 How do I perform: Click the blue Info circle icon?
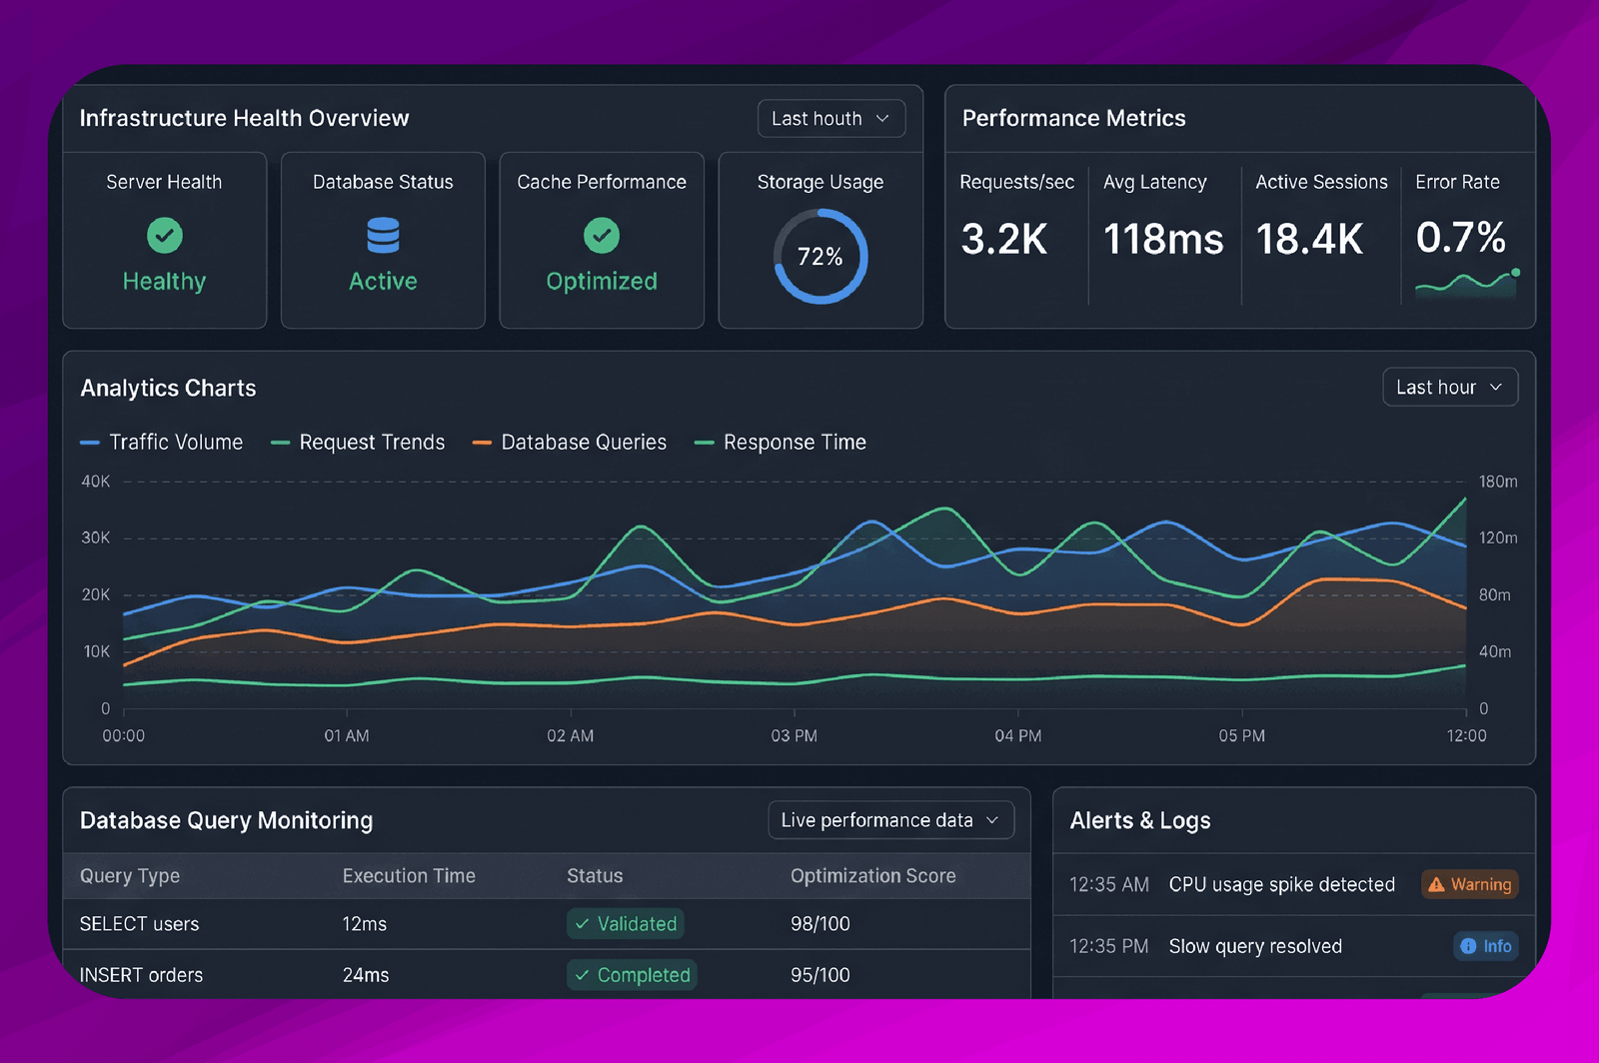click(1468, 946)
